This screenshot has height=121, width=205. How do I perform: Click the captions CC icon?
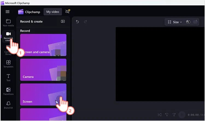point(195,22)
